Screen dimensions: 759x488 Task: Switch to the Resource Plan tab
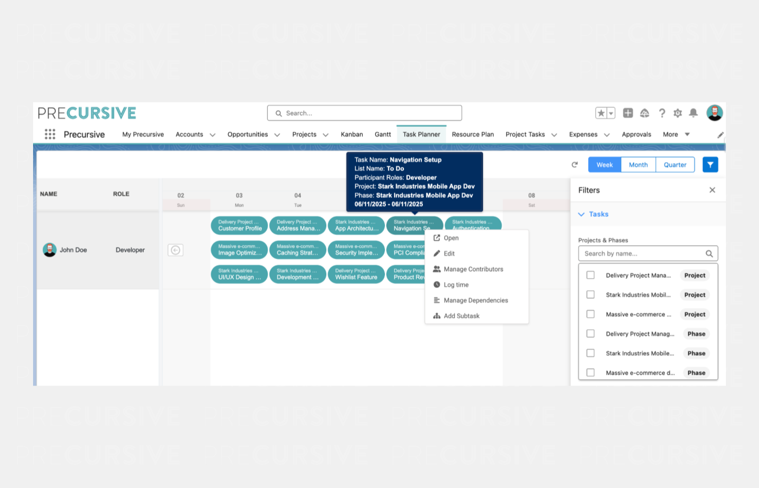473,134
